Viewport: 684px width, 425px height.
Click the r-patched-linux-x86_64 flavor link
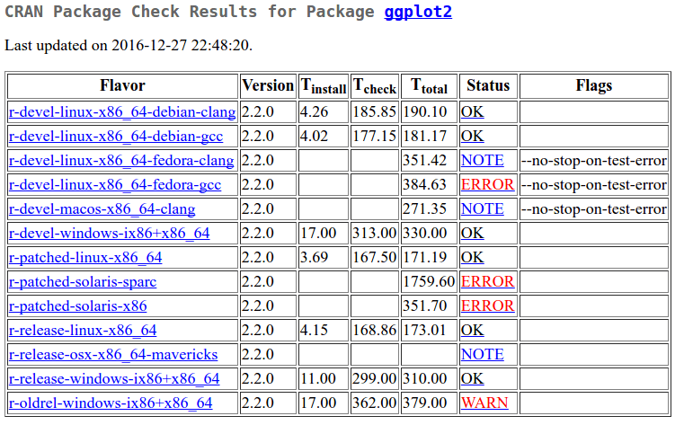click(85, 258)
